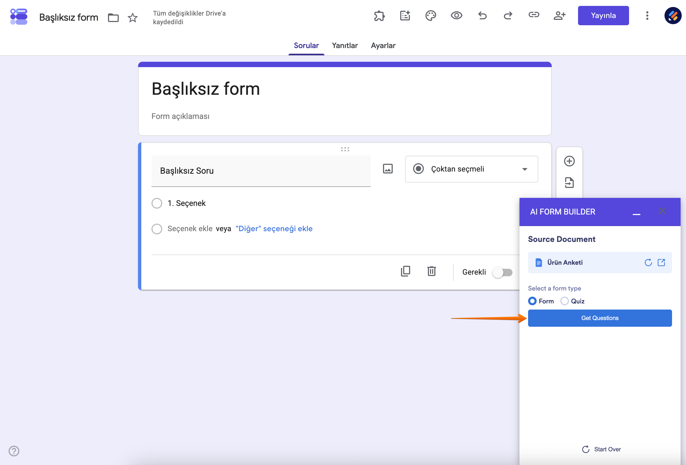Screen dimensions: 686x465
Task: Open the Google Forms home logo
Action: 19,17
